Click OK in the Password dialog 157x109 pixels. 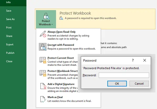tap(117, 84)
